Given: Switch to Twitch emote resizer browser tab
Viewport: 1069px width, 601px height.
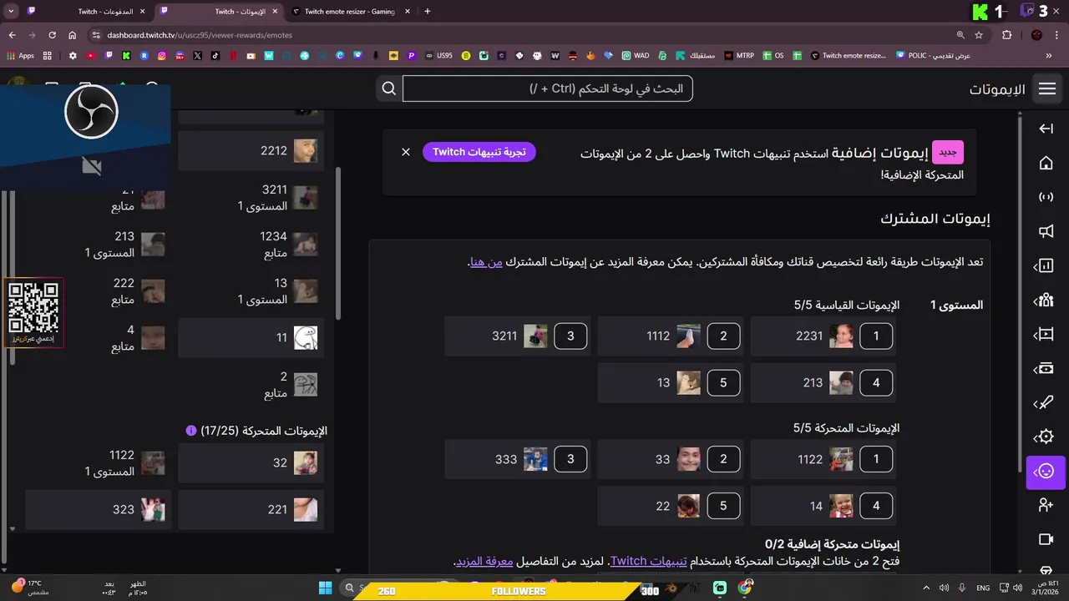Looking at the screenshot, I should tap(351, 12).
